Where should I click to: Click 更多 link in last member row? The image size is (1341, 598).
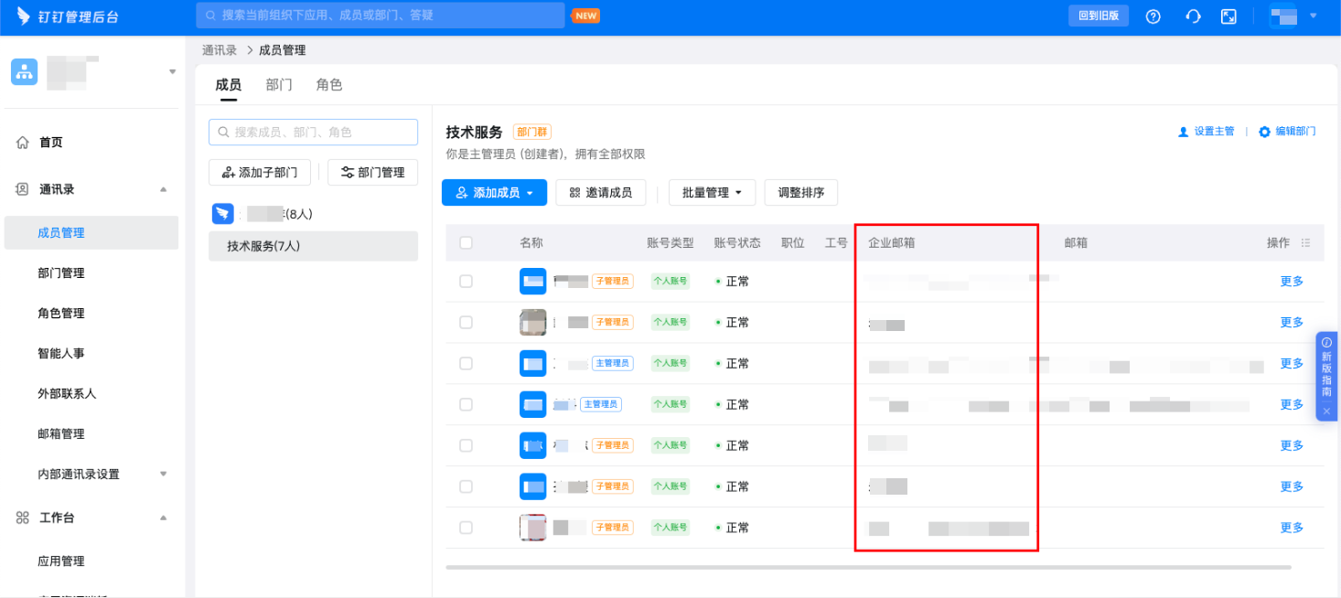point(1292,528)
